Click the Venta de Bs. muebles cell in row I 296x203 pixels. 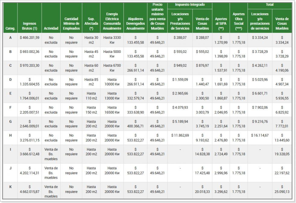(x=51, y=154)
